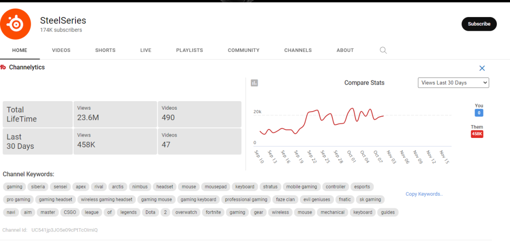Click the faze clan keyword tag
The width and height of the screenshot is (510, 241).
click(x=285, y=199)
